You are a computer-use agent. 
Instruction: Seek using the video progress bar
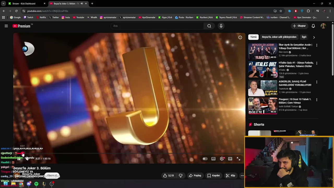[x=129, y=154]
